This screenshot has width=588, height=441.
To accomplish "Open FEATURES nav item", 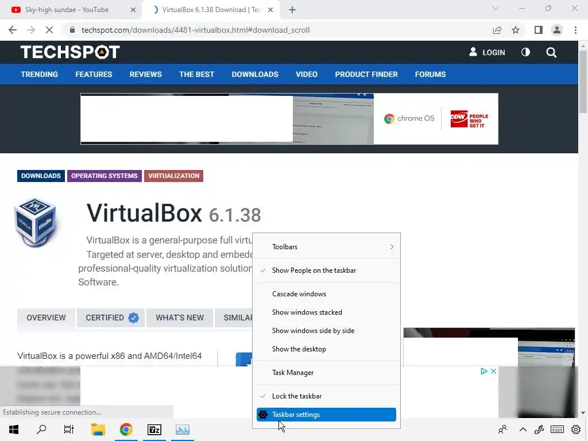I will tap(94, 74).
